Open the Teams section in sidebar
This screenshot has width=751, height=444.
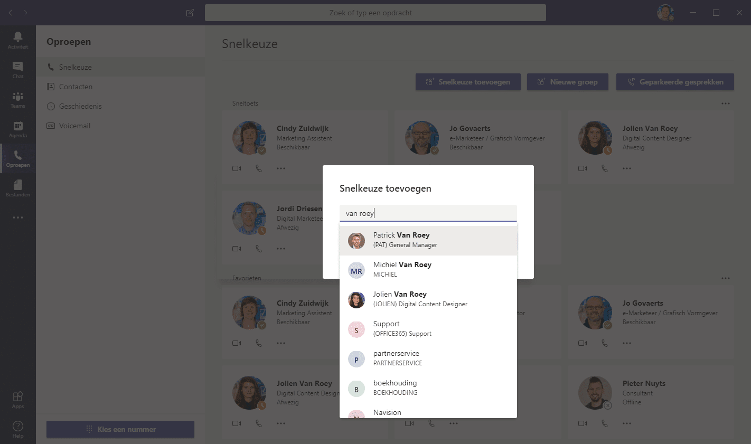pos(18,99)
